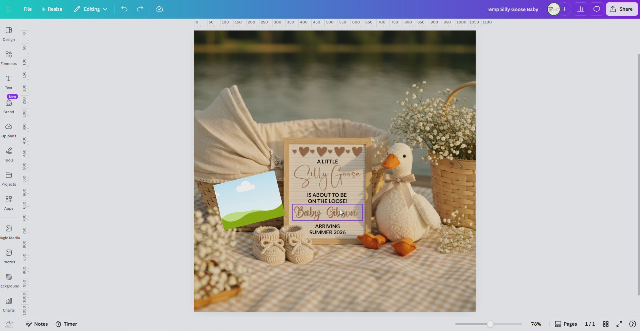The image size is (640, 331).
Task: Toggle the grid view of pages
Action: pyautogui.click(x=606, y=324)
